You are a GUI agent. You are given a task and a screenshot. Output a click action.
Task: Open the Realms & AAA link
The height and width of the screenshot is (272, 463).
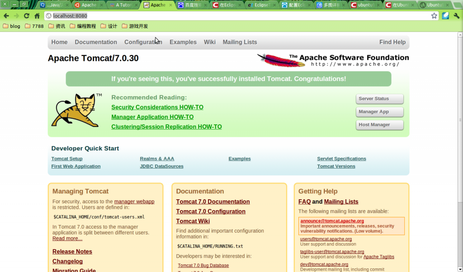(157, 159)
